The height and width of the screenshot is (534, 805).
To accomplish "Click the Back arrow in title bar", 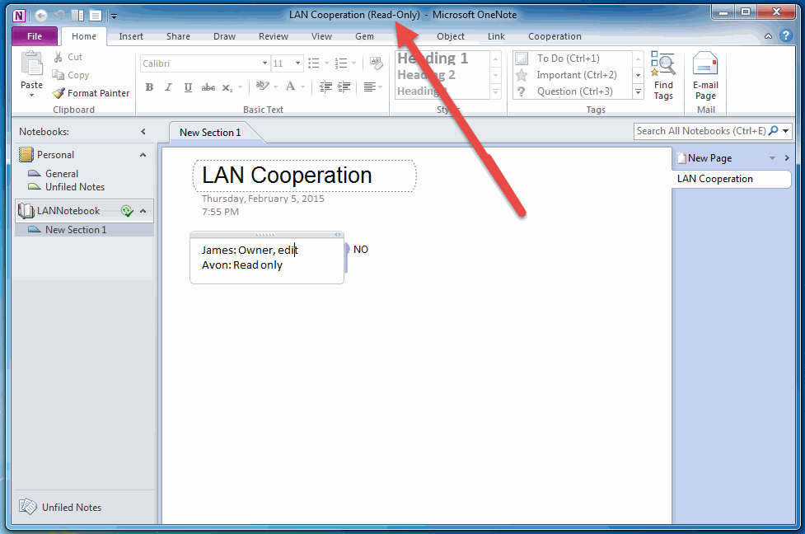I will (41, 16).
